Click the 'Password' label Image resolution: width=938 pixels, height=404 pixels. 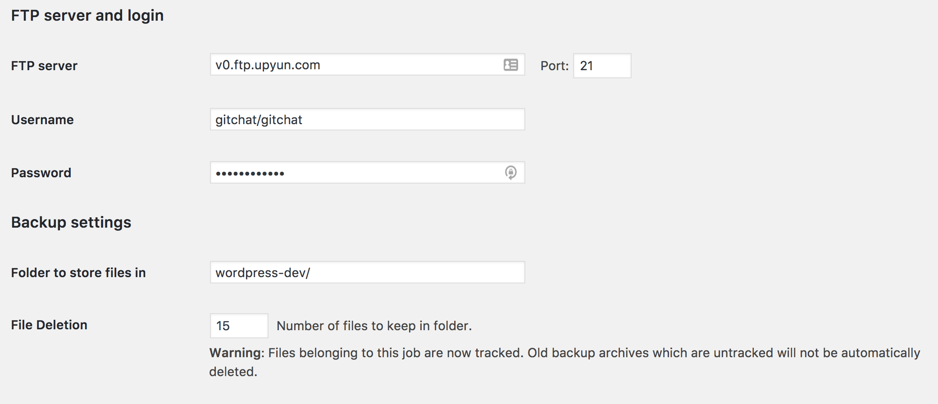coord(41,173)
